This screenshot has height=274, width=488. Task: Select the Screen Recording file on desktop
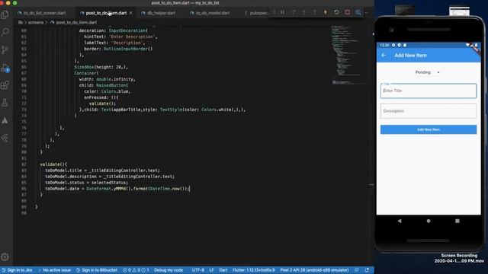tap(459, 258)
